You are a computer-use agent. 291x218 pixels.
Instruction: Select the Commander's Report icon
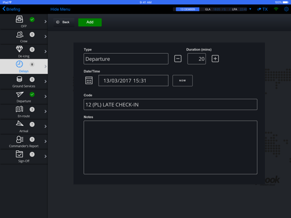(x=20, y=139)
